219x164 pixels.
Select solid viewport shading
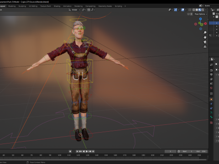tap(197, 10)
